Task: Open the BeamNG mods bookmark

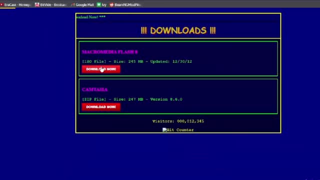Action: tap(125, 4)
